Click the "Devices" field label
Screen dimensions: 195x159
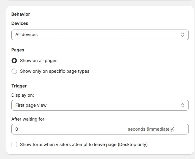pyautogui.click(x=20, y=23)
